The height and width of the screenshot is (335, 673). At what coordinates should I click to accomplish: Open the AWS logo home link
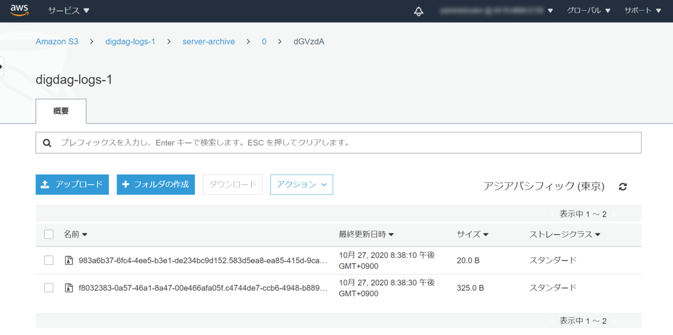coord(19,11)
